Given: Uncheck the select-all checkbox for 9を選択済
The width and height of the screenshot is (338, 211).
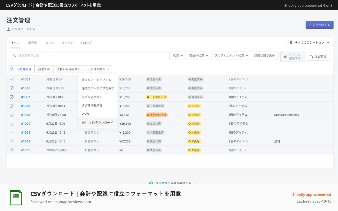Looking at the screenshot, I should [12, 69].
